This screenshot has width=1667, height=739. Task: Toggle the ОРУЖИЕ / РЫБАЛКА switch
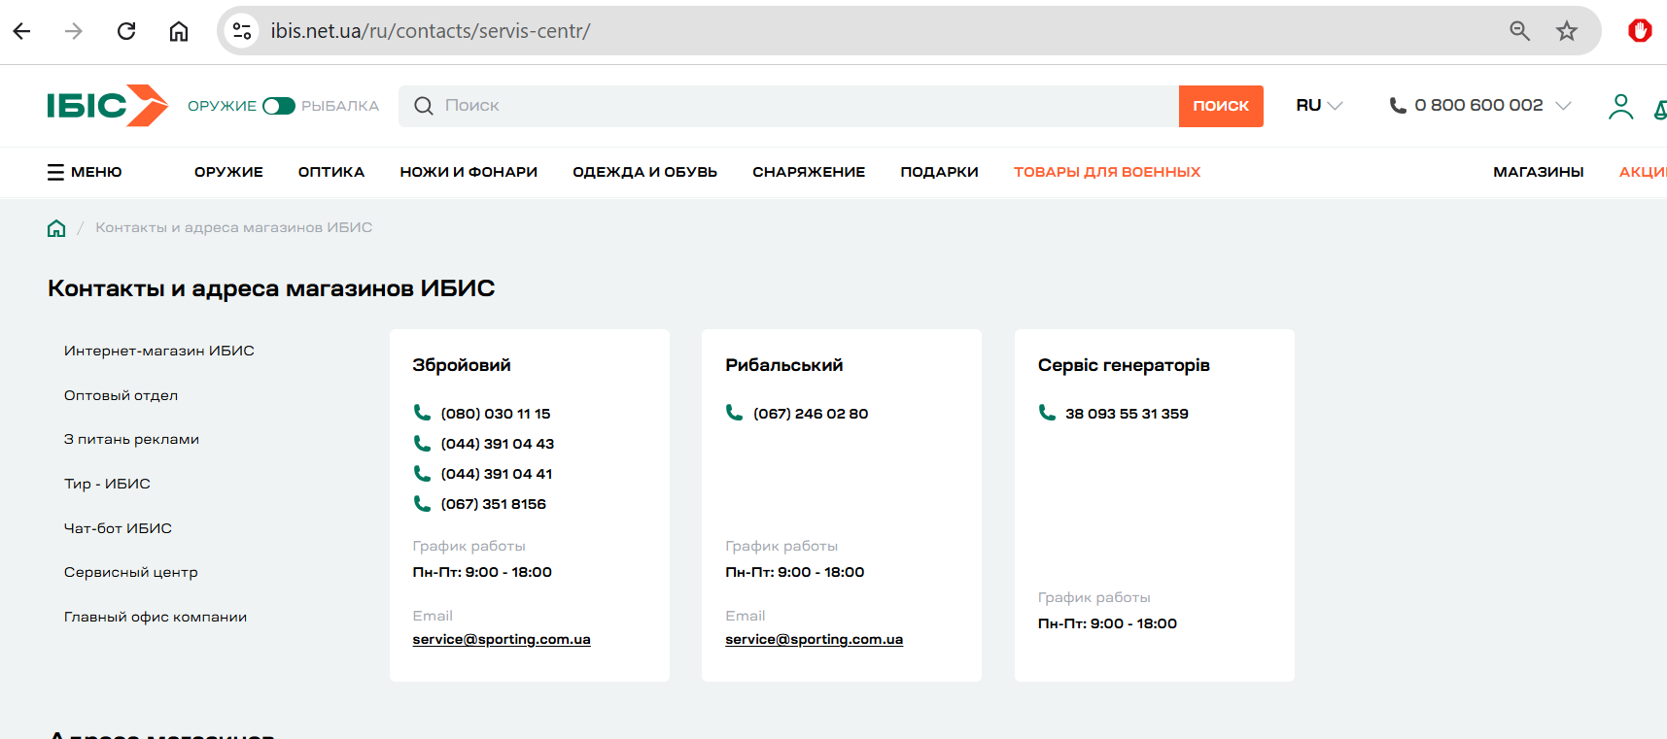[279, 106]
